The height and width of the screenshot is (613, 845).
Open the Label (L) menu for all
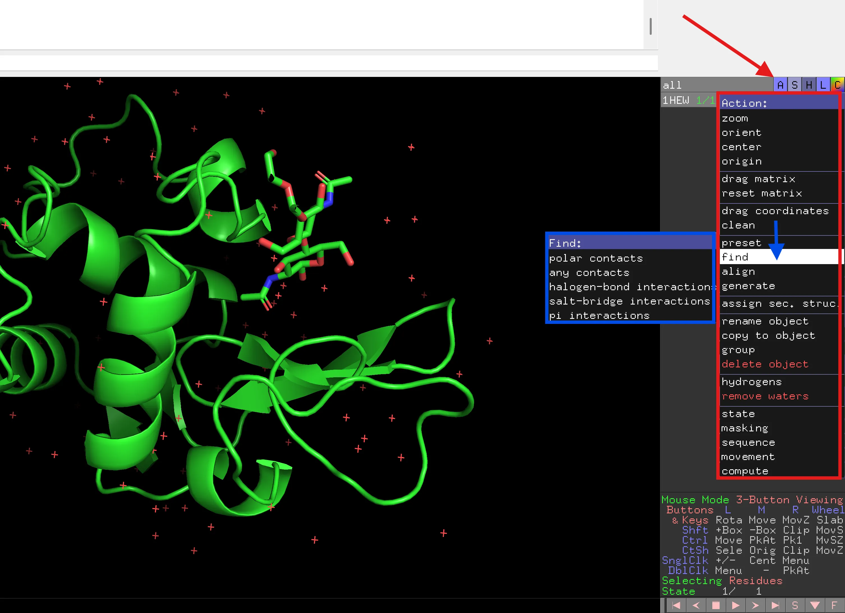click(823, 85)
